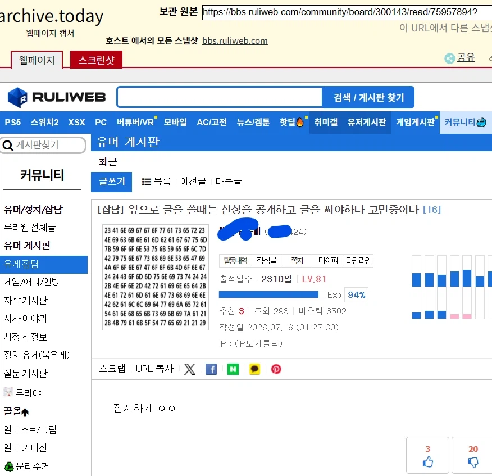492x476 pixels.
Task: Switch to 스크린샷 tab
Action: (96, 60)
